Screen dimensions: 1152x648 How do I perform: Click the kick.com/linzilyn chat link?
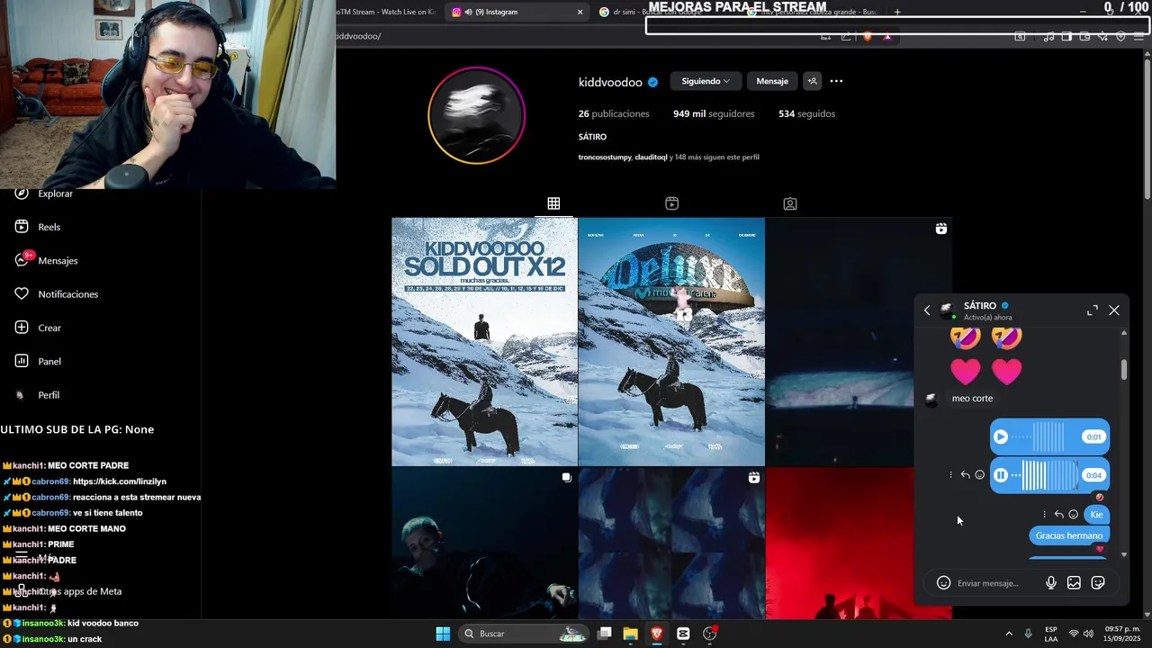120,481
